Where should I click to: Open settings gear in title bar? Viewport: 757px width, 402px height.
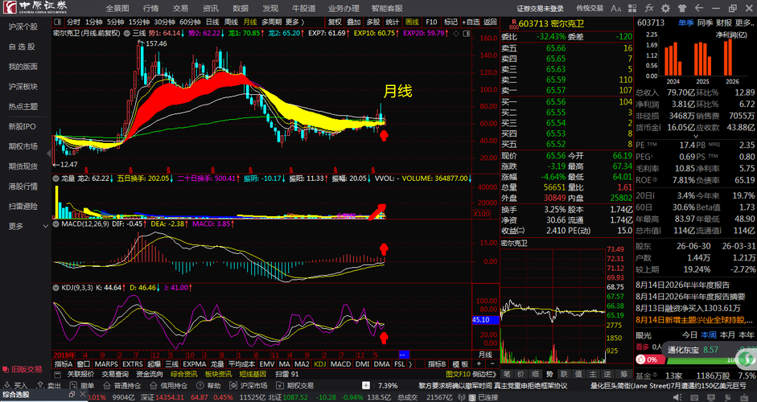[x=666, y=8]
